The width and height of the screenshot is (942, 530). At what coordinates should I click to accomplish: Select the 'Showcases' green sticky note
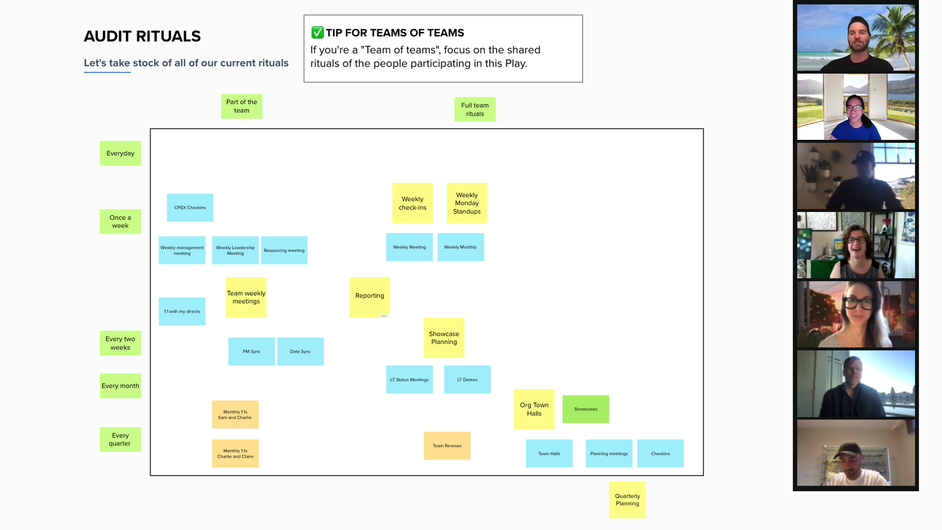coord(585,409)
